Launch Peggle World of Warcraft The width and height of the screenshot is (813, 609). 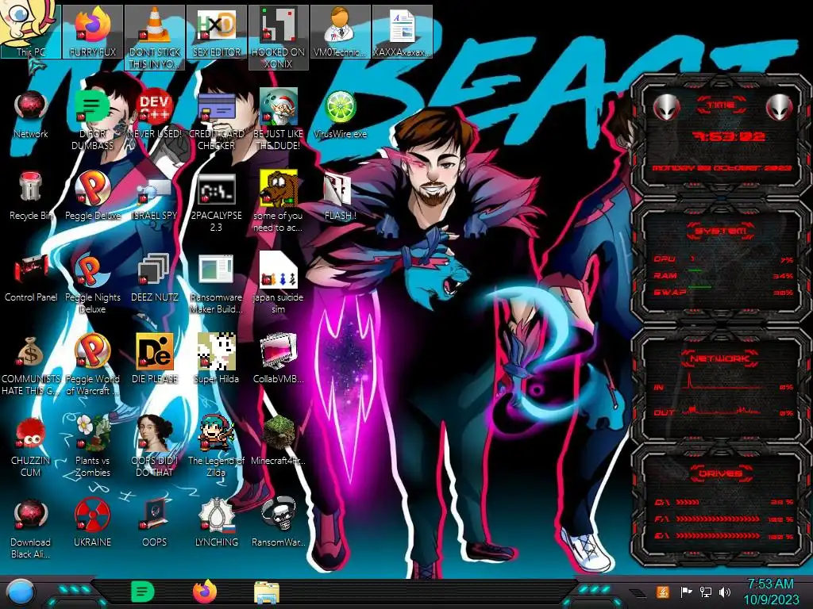pyautogui.click(x=93, y=366)
